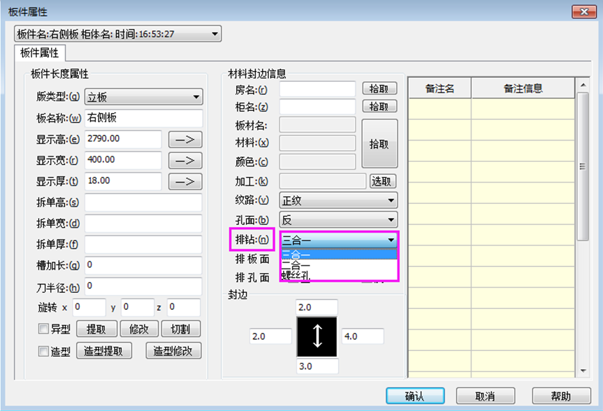Click the scrollbar up arrow in remarks table
The height and width of the screenshot is (411, 603).
[x=583, y=85]
